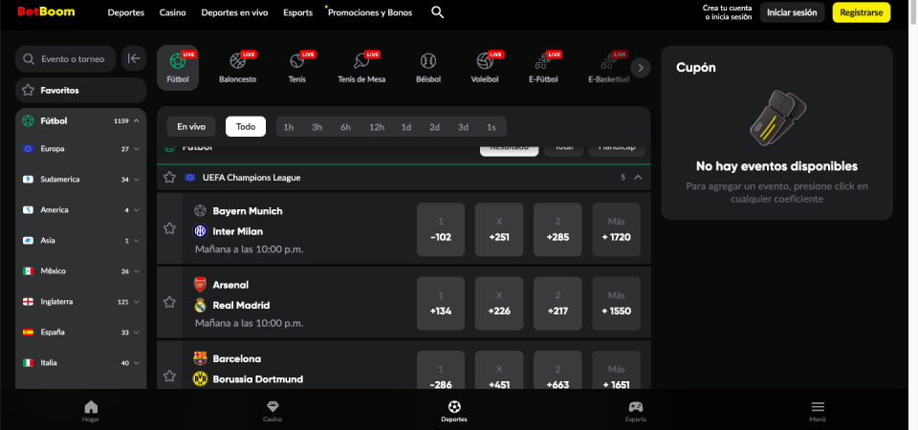Select the Tenis de Mesa sport icon
Viewport: 918px width, 430px height.
(x=361, y=68)
